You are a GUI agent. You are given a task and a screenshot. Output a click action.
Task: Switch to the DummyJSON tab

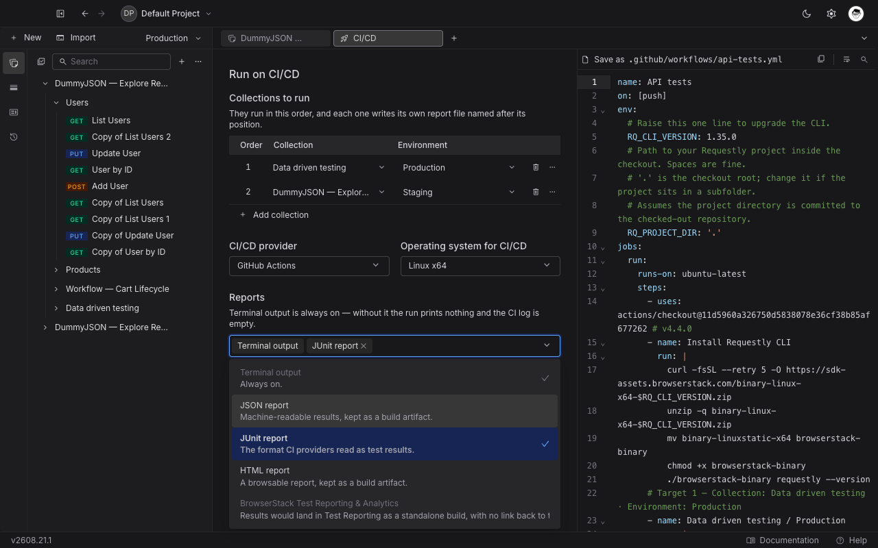(276, 38)
